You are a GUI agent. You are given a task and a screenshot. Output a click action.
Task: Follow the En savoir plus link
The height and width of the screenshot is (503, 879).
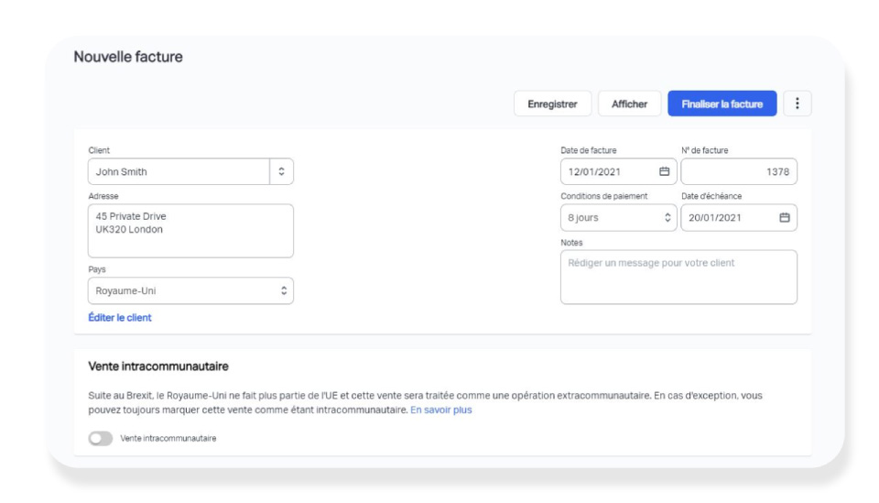pyautogui.click(x=440, y=410)
